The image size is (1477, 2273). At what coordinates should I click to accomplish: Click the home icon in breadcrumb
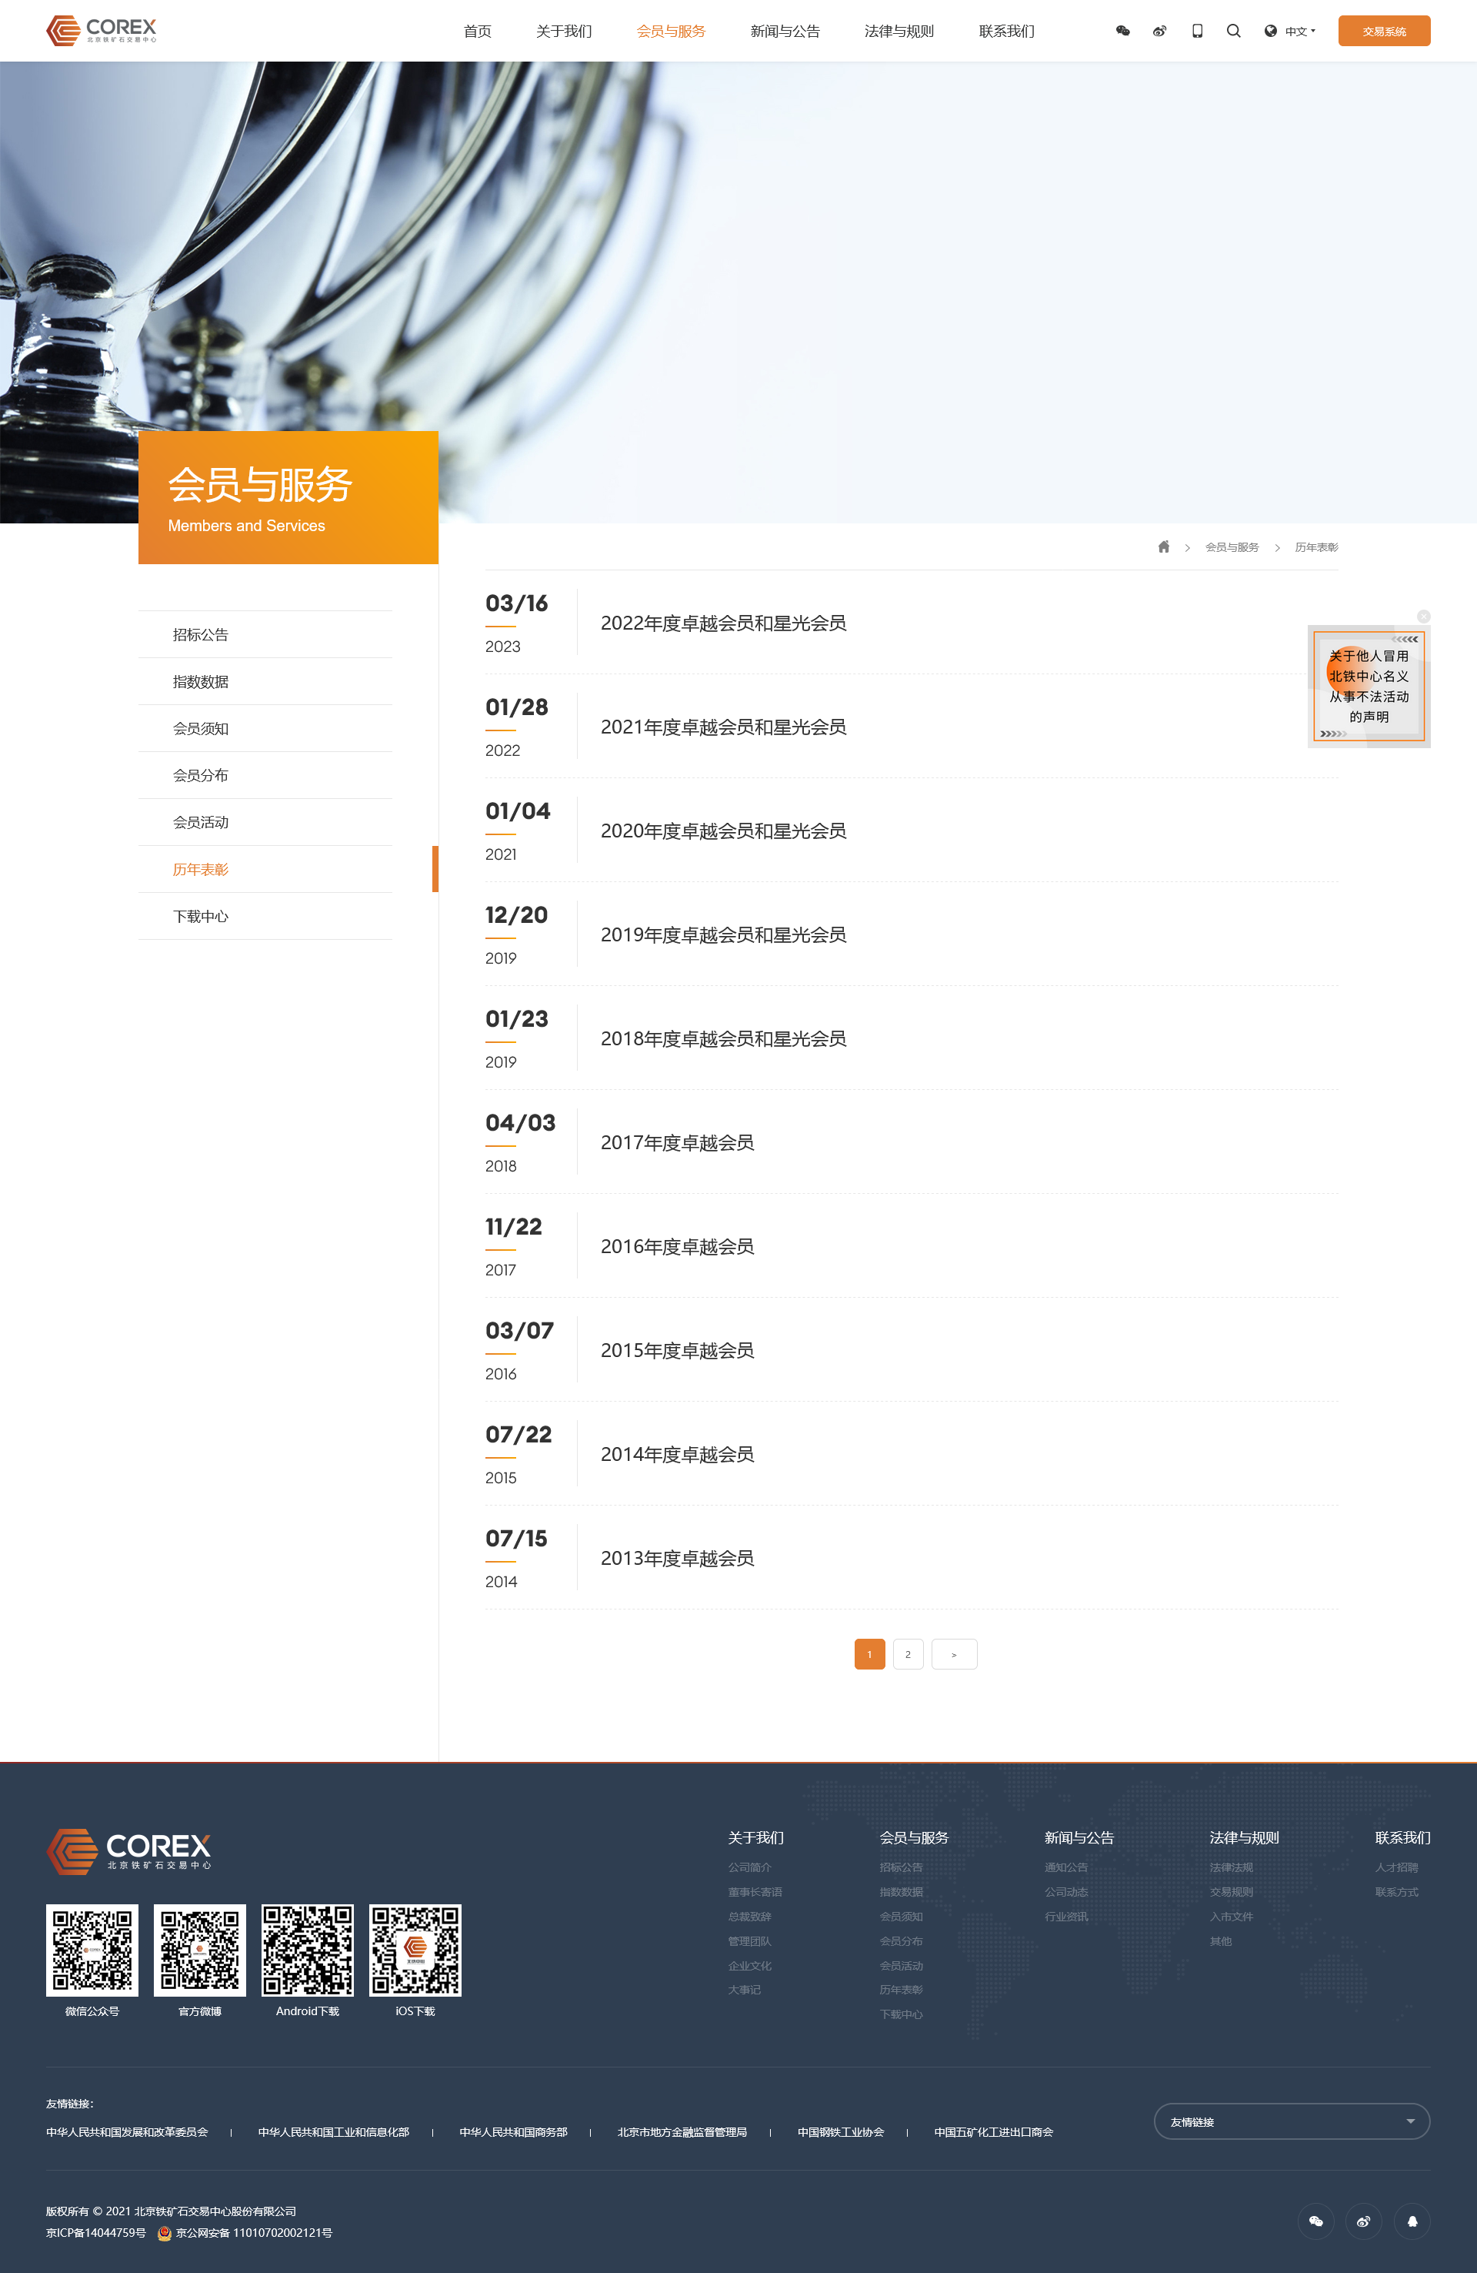coord(1163,547)
